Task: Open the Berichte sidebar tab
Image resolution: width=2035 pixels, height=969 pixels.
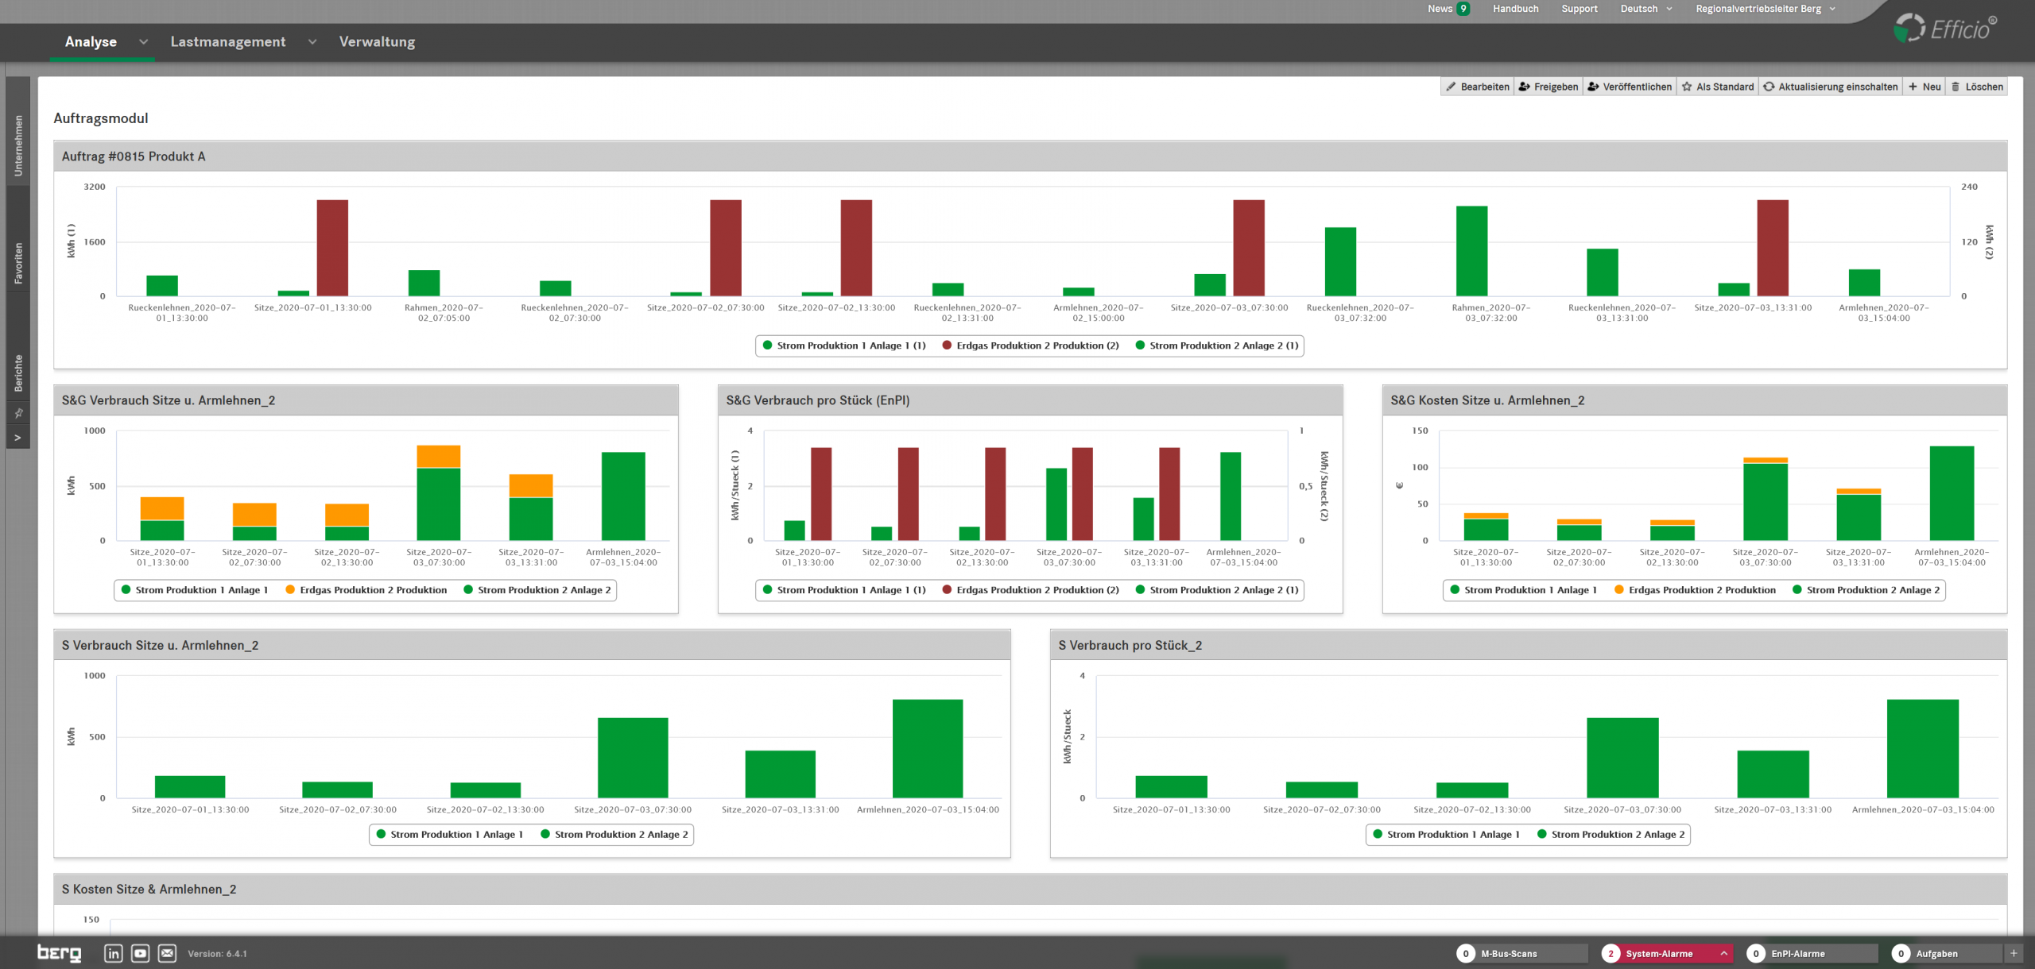Action: click(x=18, y=373)
